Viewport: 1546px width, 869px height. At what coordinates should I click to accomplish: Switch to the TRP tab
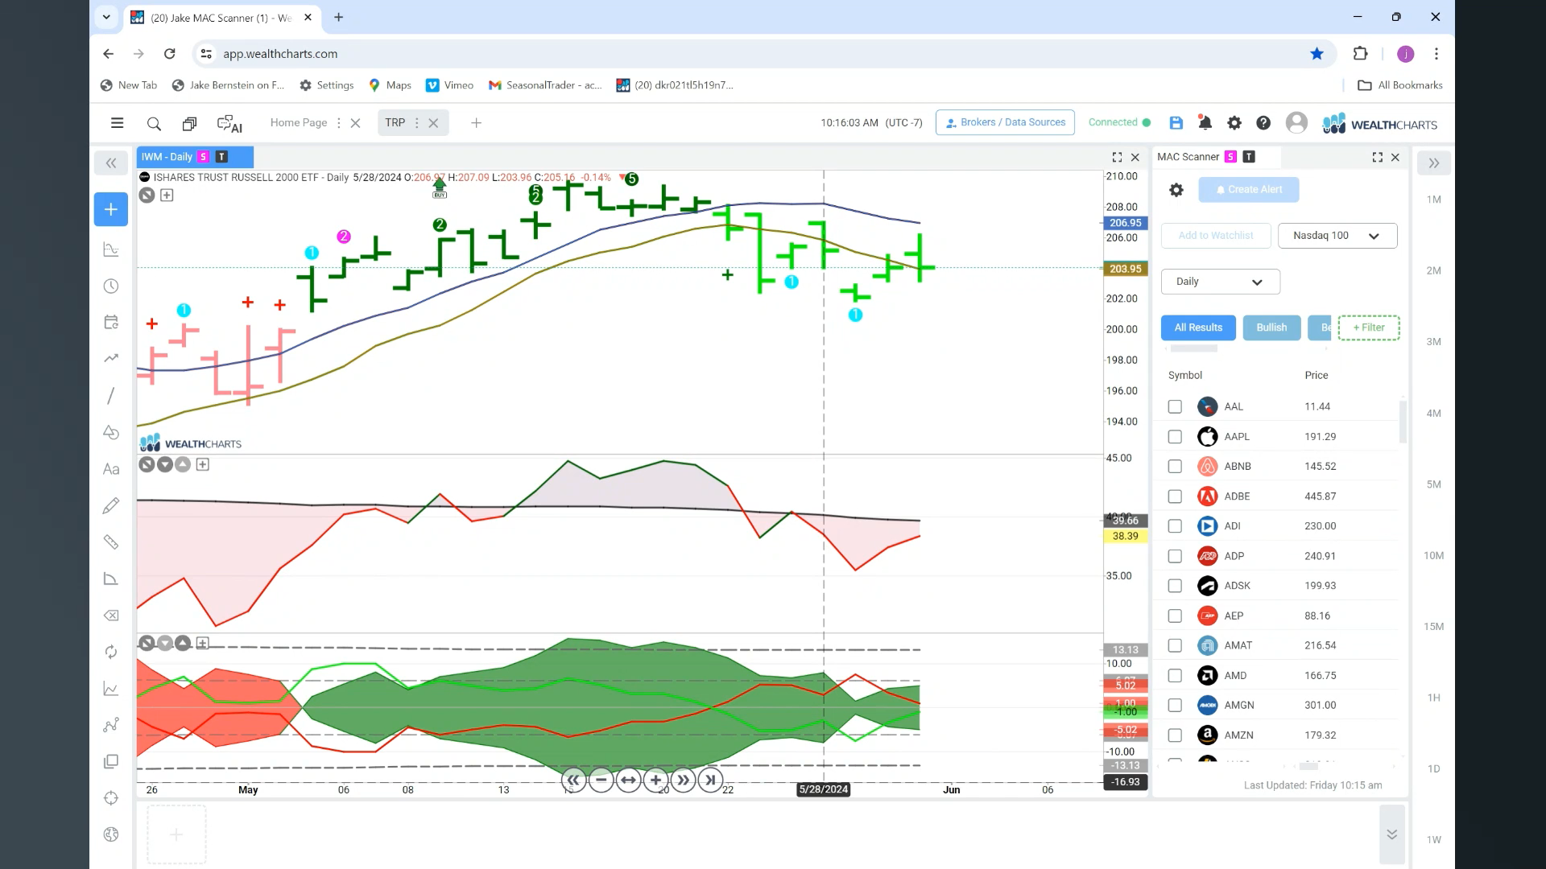(395, 123)
